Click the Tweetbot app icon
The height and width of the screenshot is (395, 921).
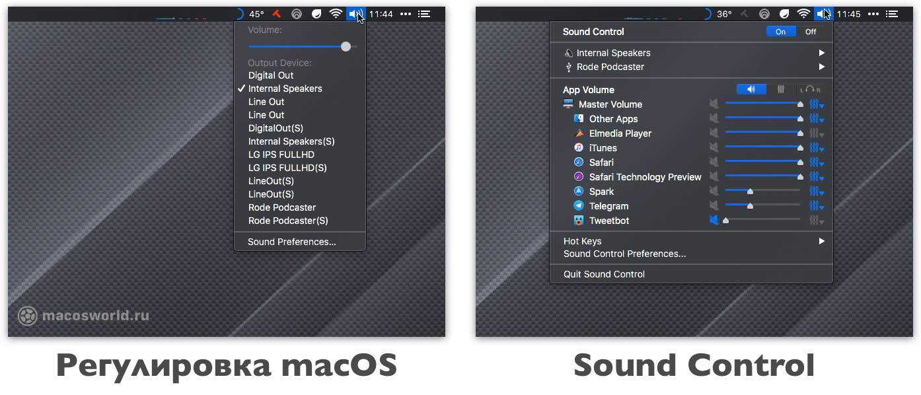point(579,221)
